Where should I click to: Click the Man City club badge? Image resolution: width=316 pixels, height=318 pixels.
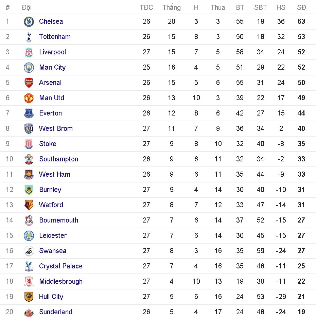[x=29, y=68]
